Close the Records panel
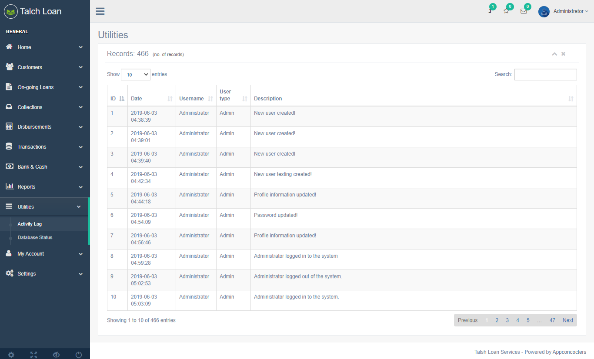Image resolution: width=594 pixels, height=359 pixels. point(563,54)
